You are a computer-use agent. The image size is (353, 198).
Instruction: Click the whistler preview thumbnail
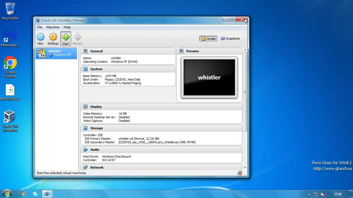coord(209,78)
